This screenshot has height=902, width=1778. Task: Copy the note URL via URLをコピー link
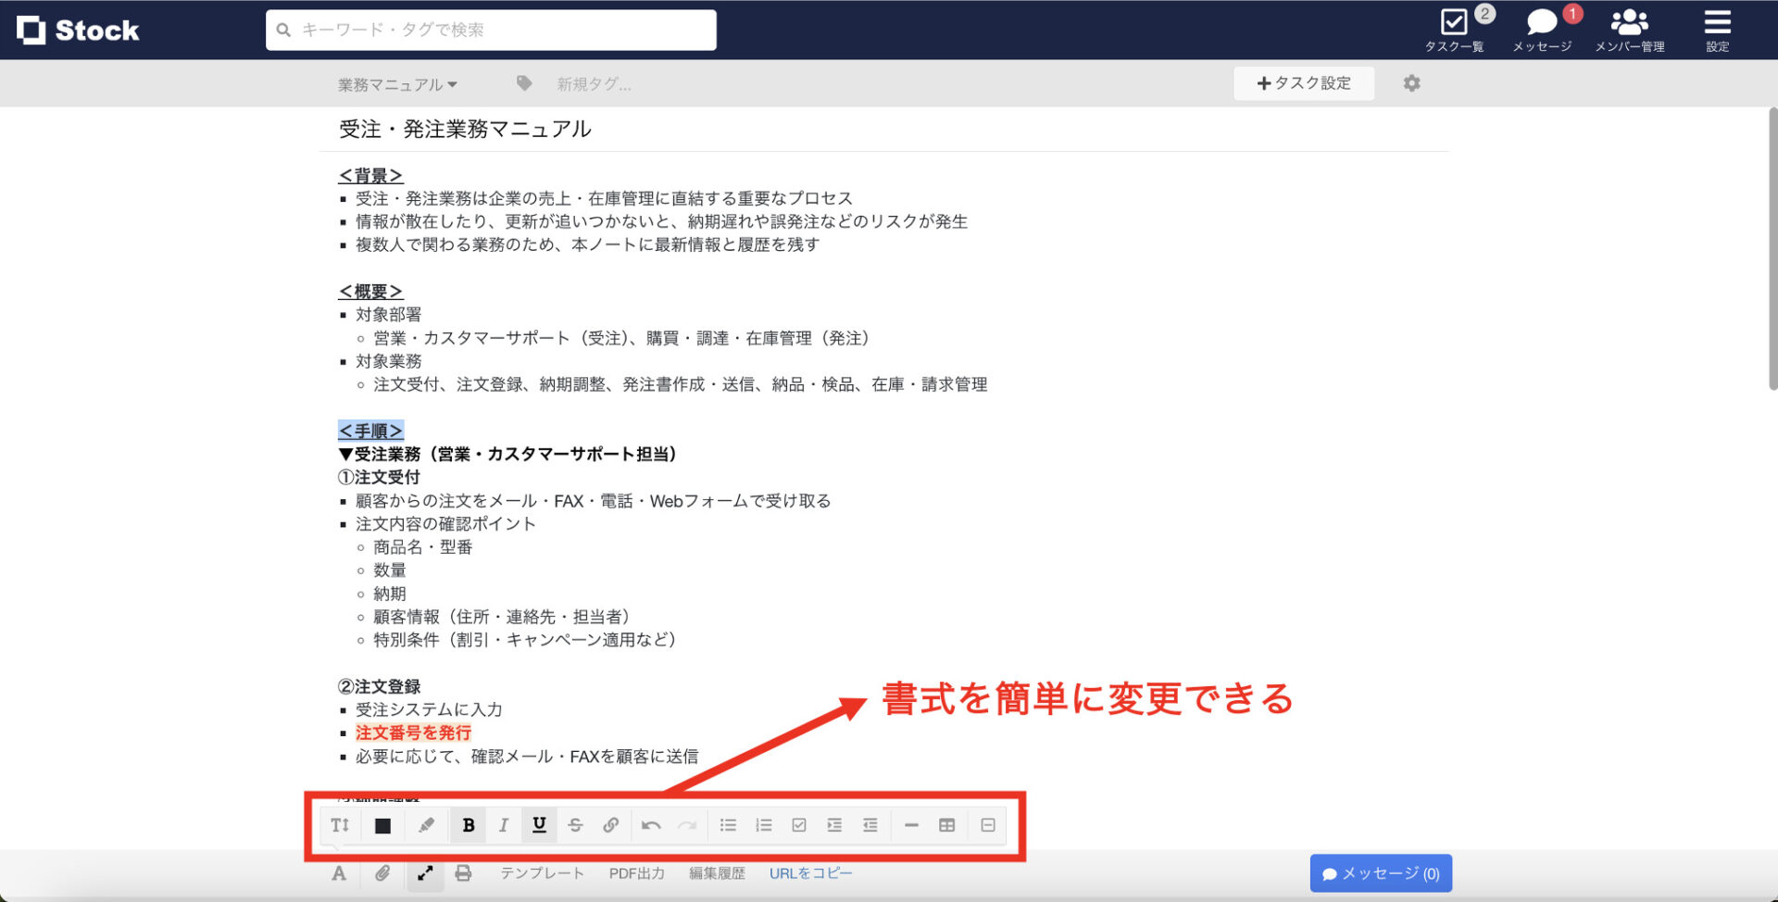[x=809, y=871]
